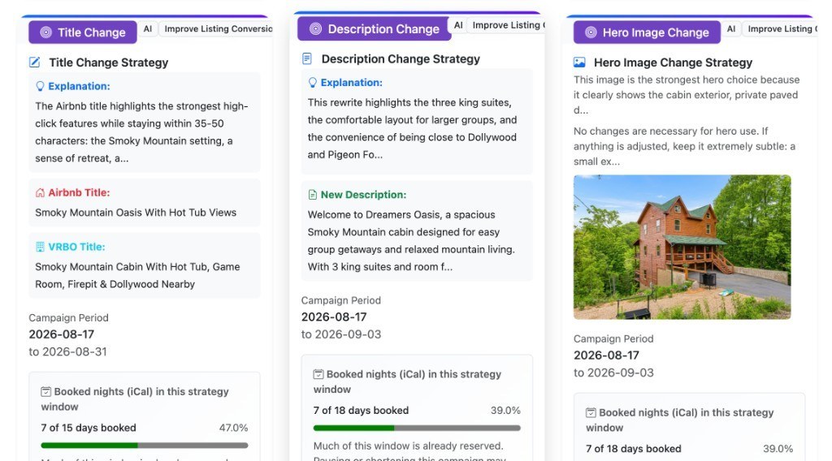This screenshot has width=832, height=461.
Task: Click text 'Welcome to Dreamers Oasis, a spacious'
Action: point(401,214)
